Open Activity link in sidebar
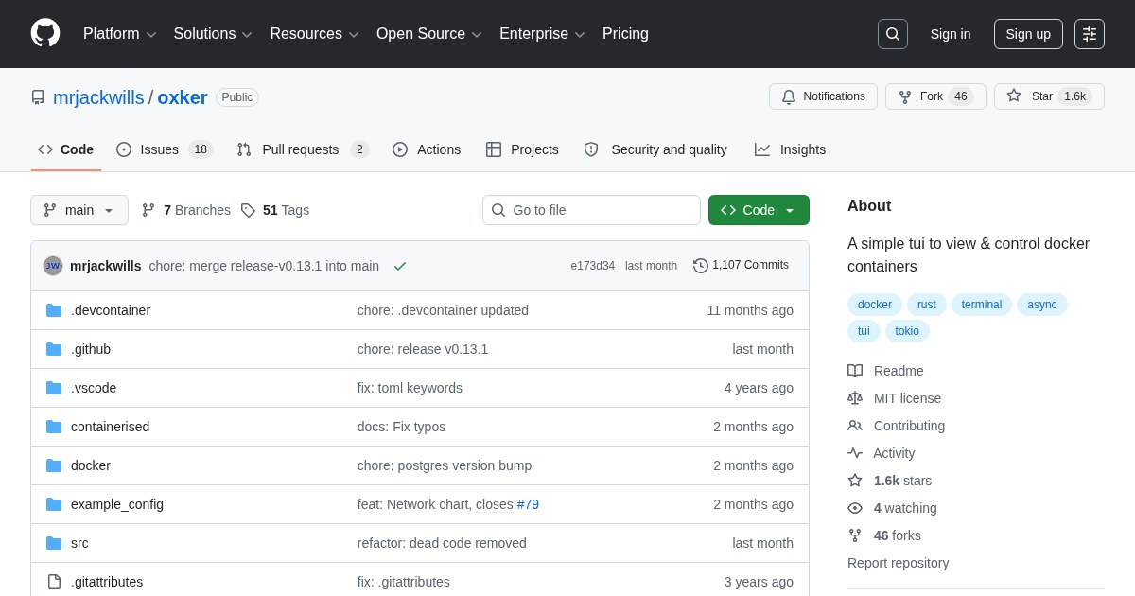This screenshot has width=1135, height=596. (x=881, y=453)
